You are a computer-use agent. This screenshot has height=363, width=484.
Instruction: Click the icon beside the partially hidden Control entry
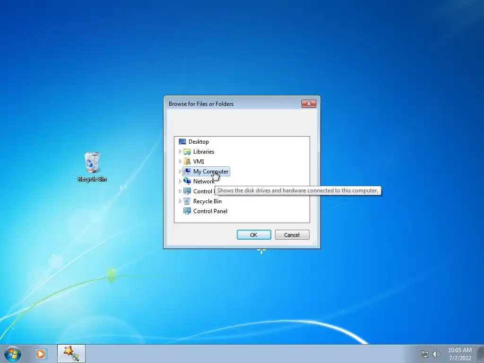(x=187, y=191)
